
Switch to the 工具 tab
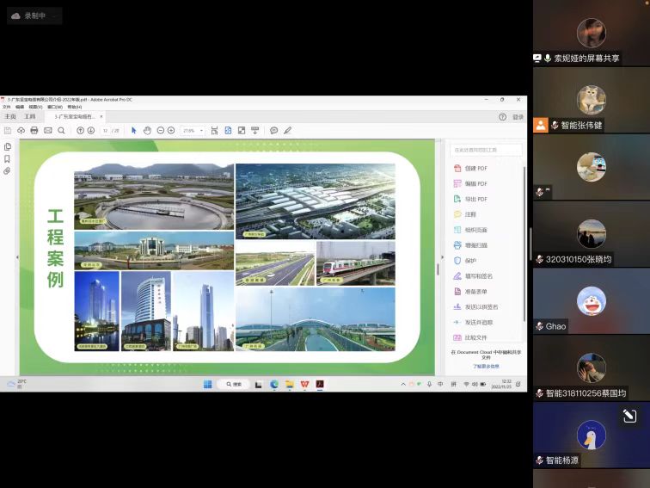coord(30,116)
